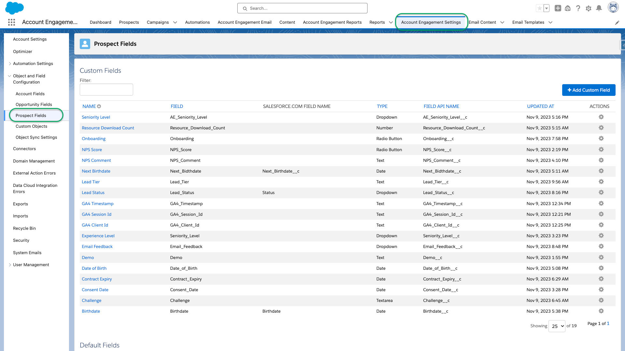Image resolution: width=625 pixels, height=351 pixels.
Task: Open the Automations tab
Action: pos(198,22)
